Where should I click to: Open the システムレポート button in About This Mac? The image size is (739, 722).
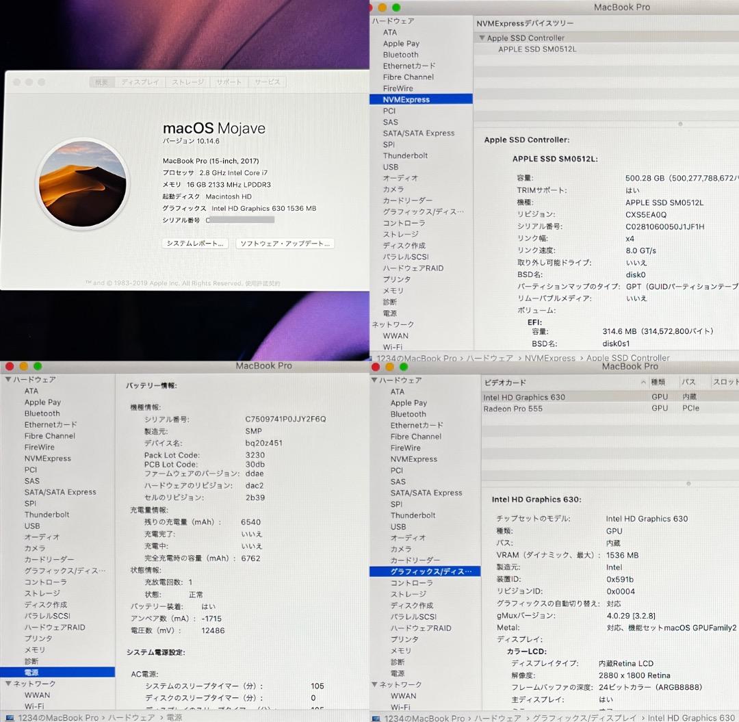(197, 244)
